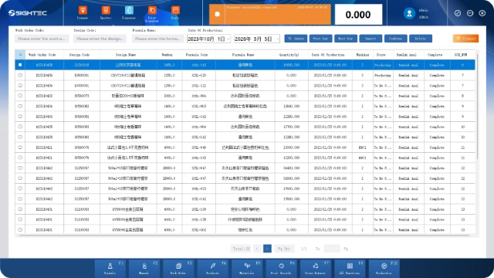
Task: Click the notification bell icon
Action: coord(217,14)
